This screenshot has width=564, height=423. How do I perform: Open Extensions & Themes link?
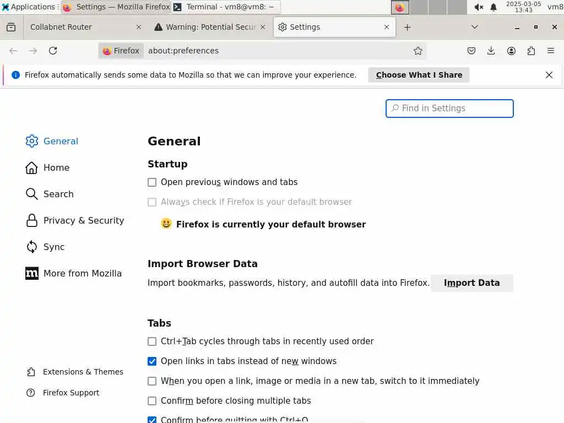[75, 372]
